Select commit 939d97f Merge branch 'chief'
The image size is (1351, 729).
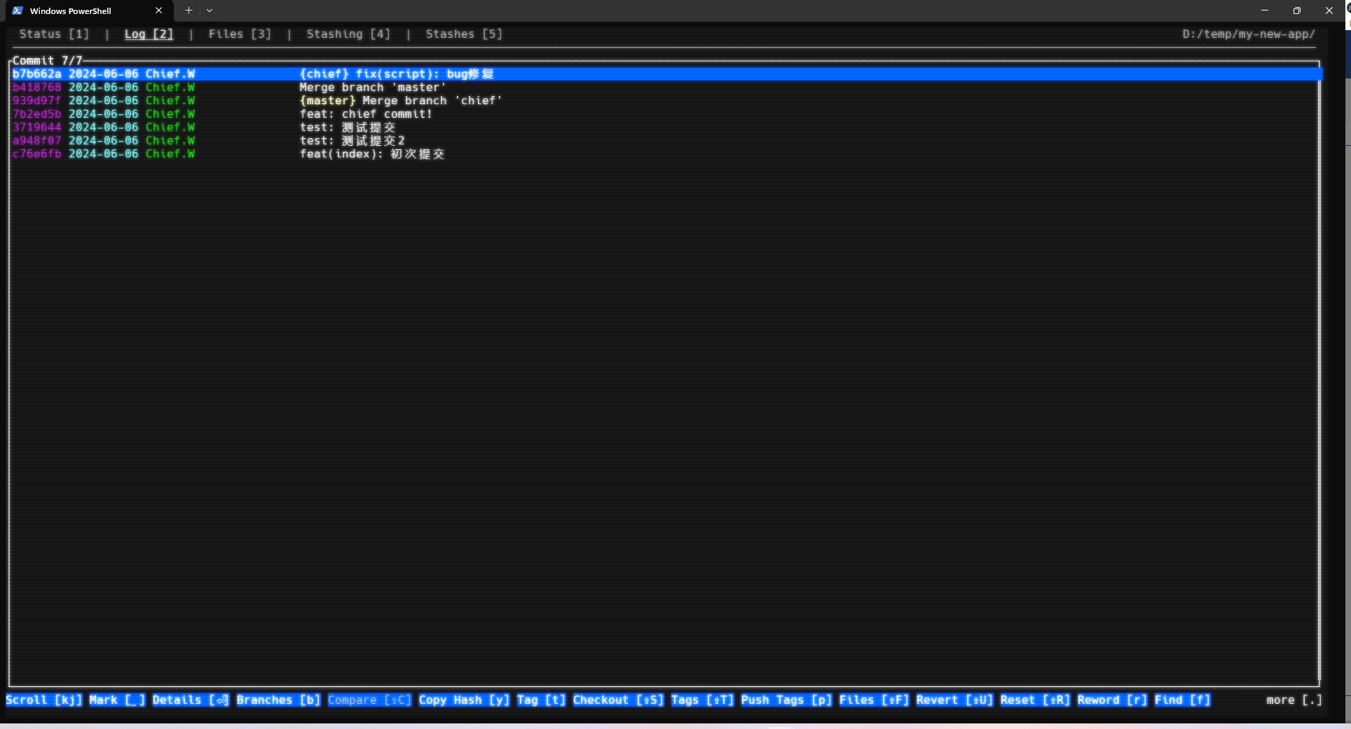point(665,101)
